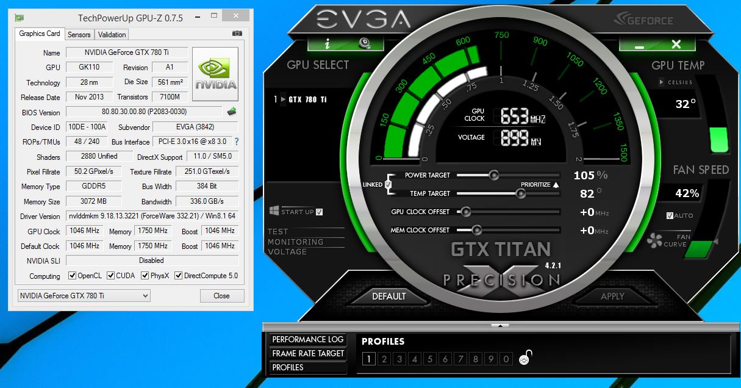Screen dimensions: 741x388
Task: Click the Apply button in Precision
Action: click(x=612, y=296)
